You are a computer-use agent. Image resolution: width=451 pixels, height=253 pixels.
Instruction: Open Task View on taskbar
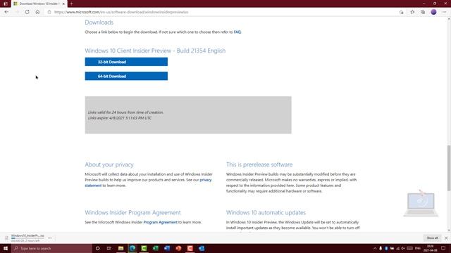[109, 248]
